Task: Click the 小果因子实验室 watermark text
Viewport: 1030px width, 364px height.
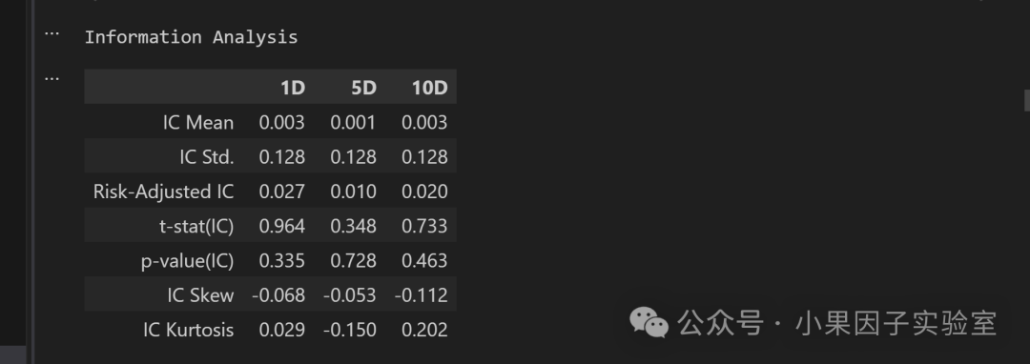Action: pos(896,323)
